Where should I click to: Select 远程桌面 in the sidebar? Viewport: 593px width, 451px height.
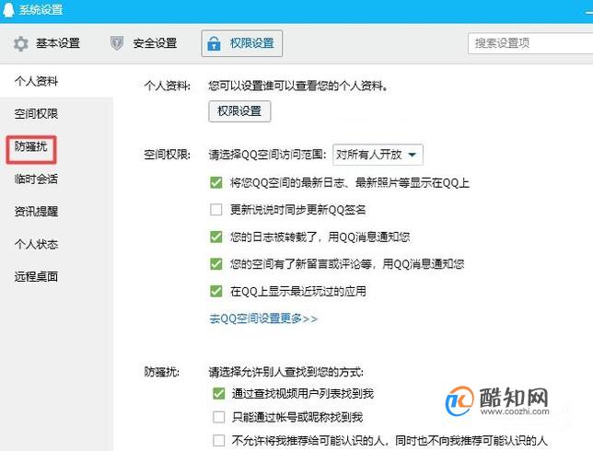[36, 277]
